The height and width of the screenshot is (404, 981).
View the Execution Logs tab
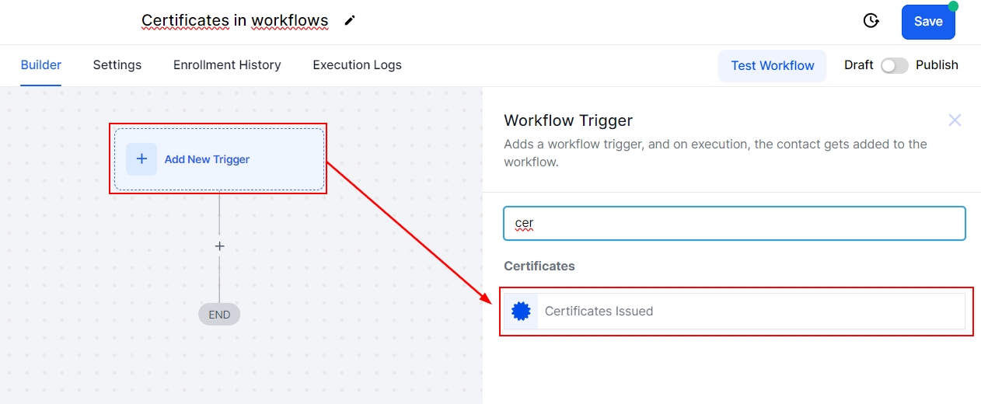click(x=357, y=65)
